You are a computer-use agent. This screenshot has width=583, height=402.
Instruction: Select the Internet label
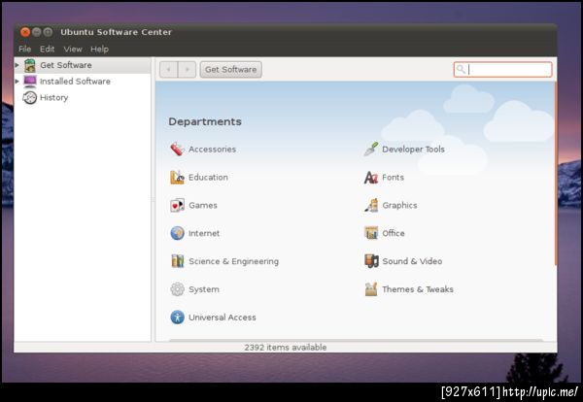coord(204,233)
